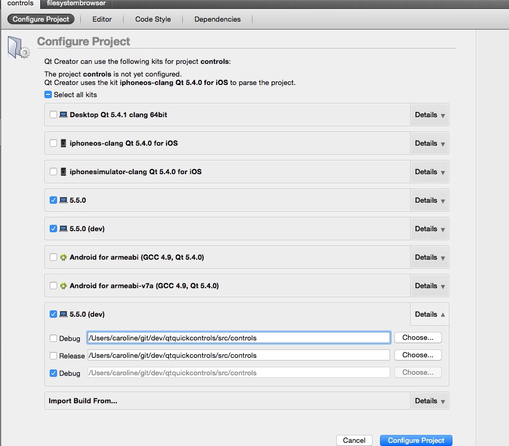Check the Release build configuration checkbox

pos(53,356)
